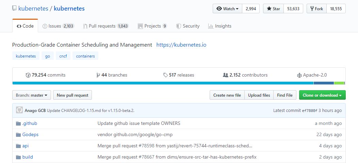Open the Projects tab

(152, 26)
